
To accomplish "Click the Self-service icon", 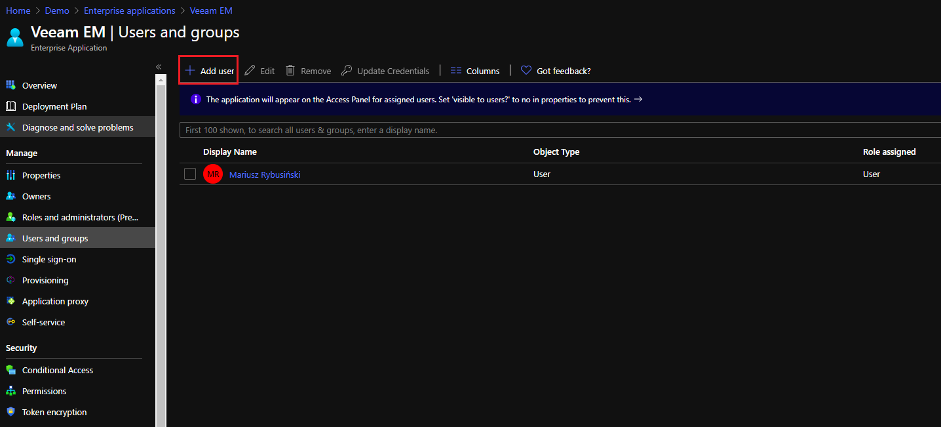I will [x=10, y=322].
